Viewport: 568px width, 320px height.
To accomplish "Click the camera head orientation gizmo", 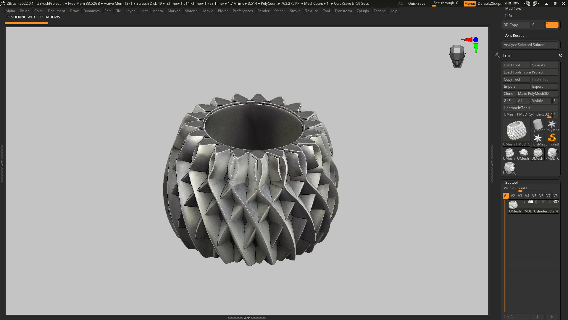I will point(457,56).
